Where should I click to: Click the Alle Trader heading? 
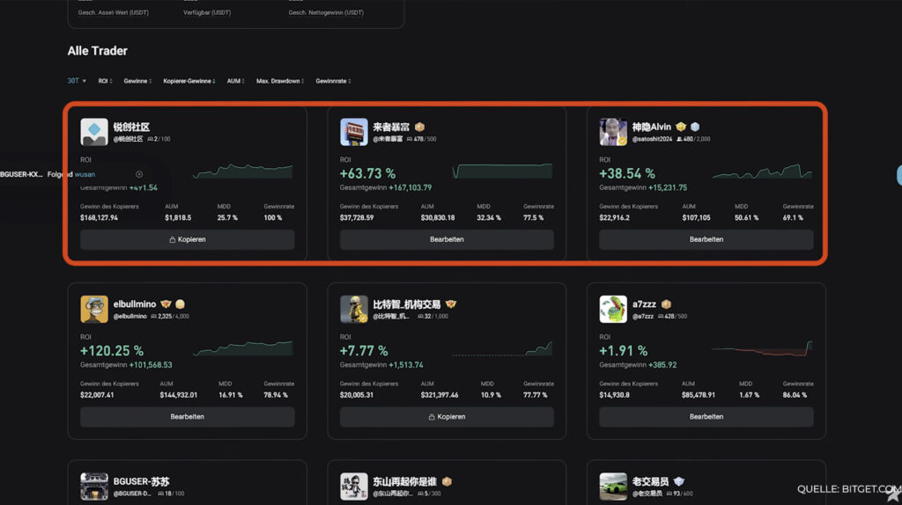97,50
